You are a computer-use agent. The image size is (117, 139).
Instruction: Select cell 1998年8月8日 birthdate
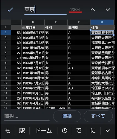point(33,93)
